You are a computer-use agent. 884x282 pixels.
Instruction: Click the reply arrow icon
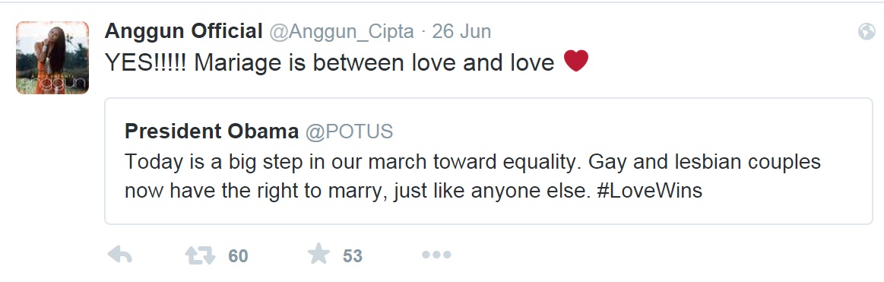(119, 255)
